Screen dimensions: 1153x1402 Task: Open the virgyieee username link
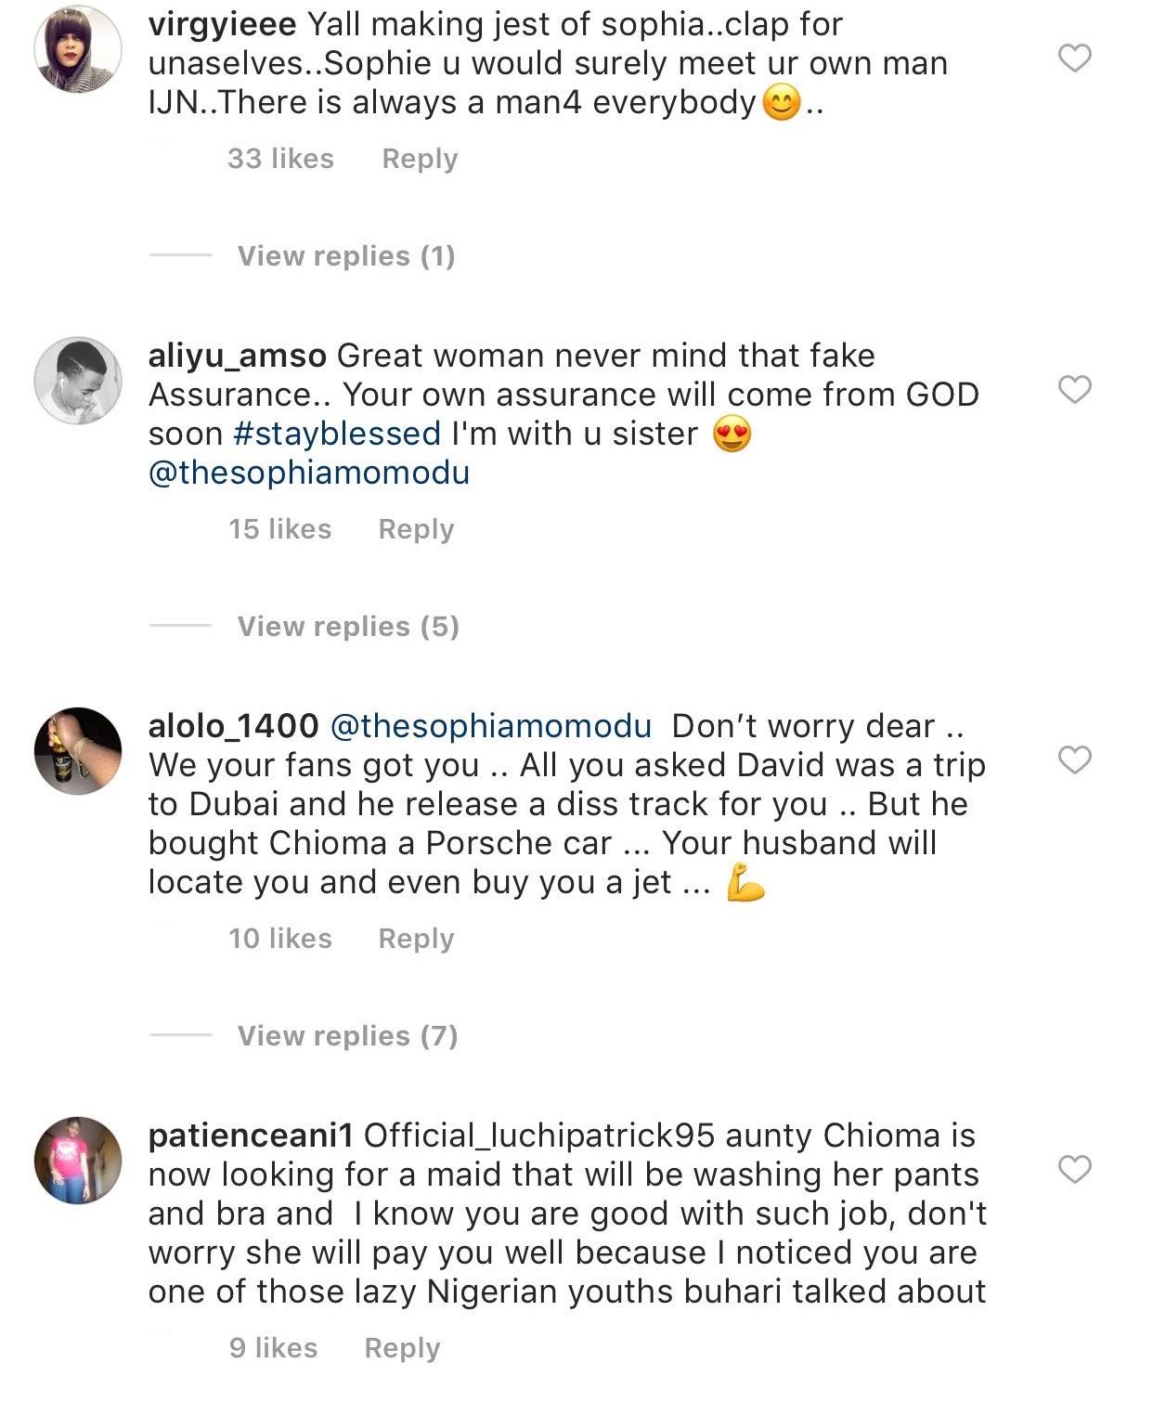[x=222, y=24]
